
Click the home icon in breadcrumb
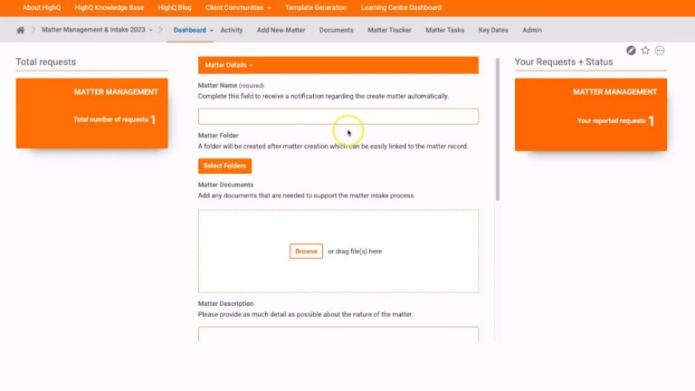(21, 30)
